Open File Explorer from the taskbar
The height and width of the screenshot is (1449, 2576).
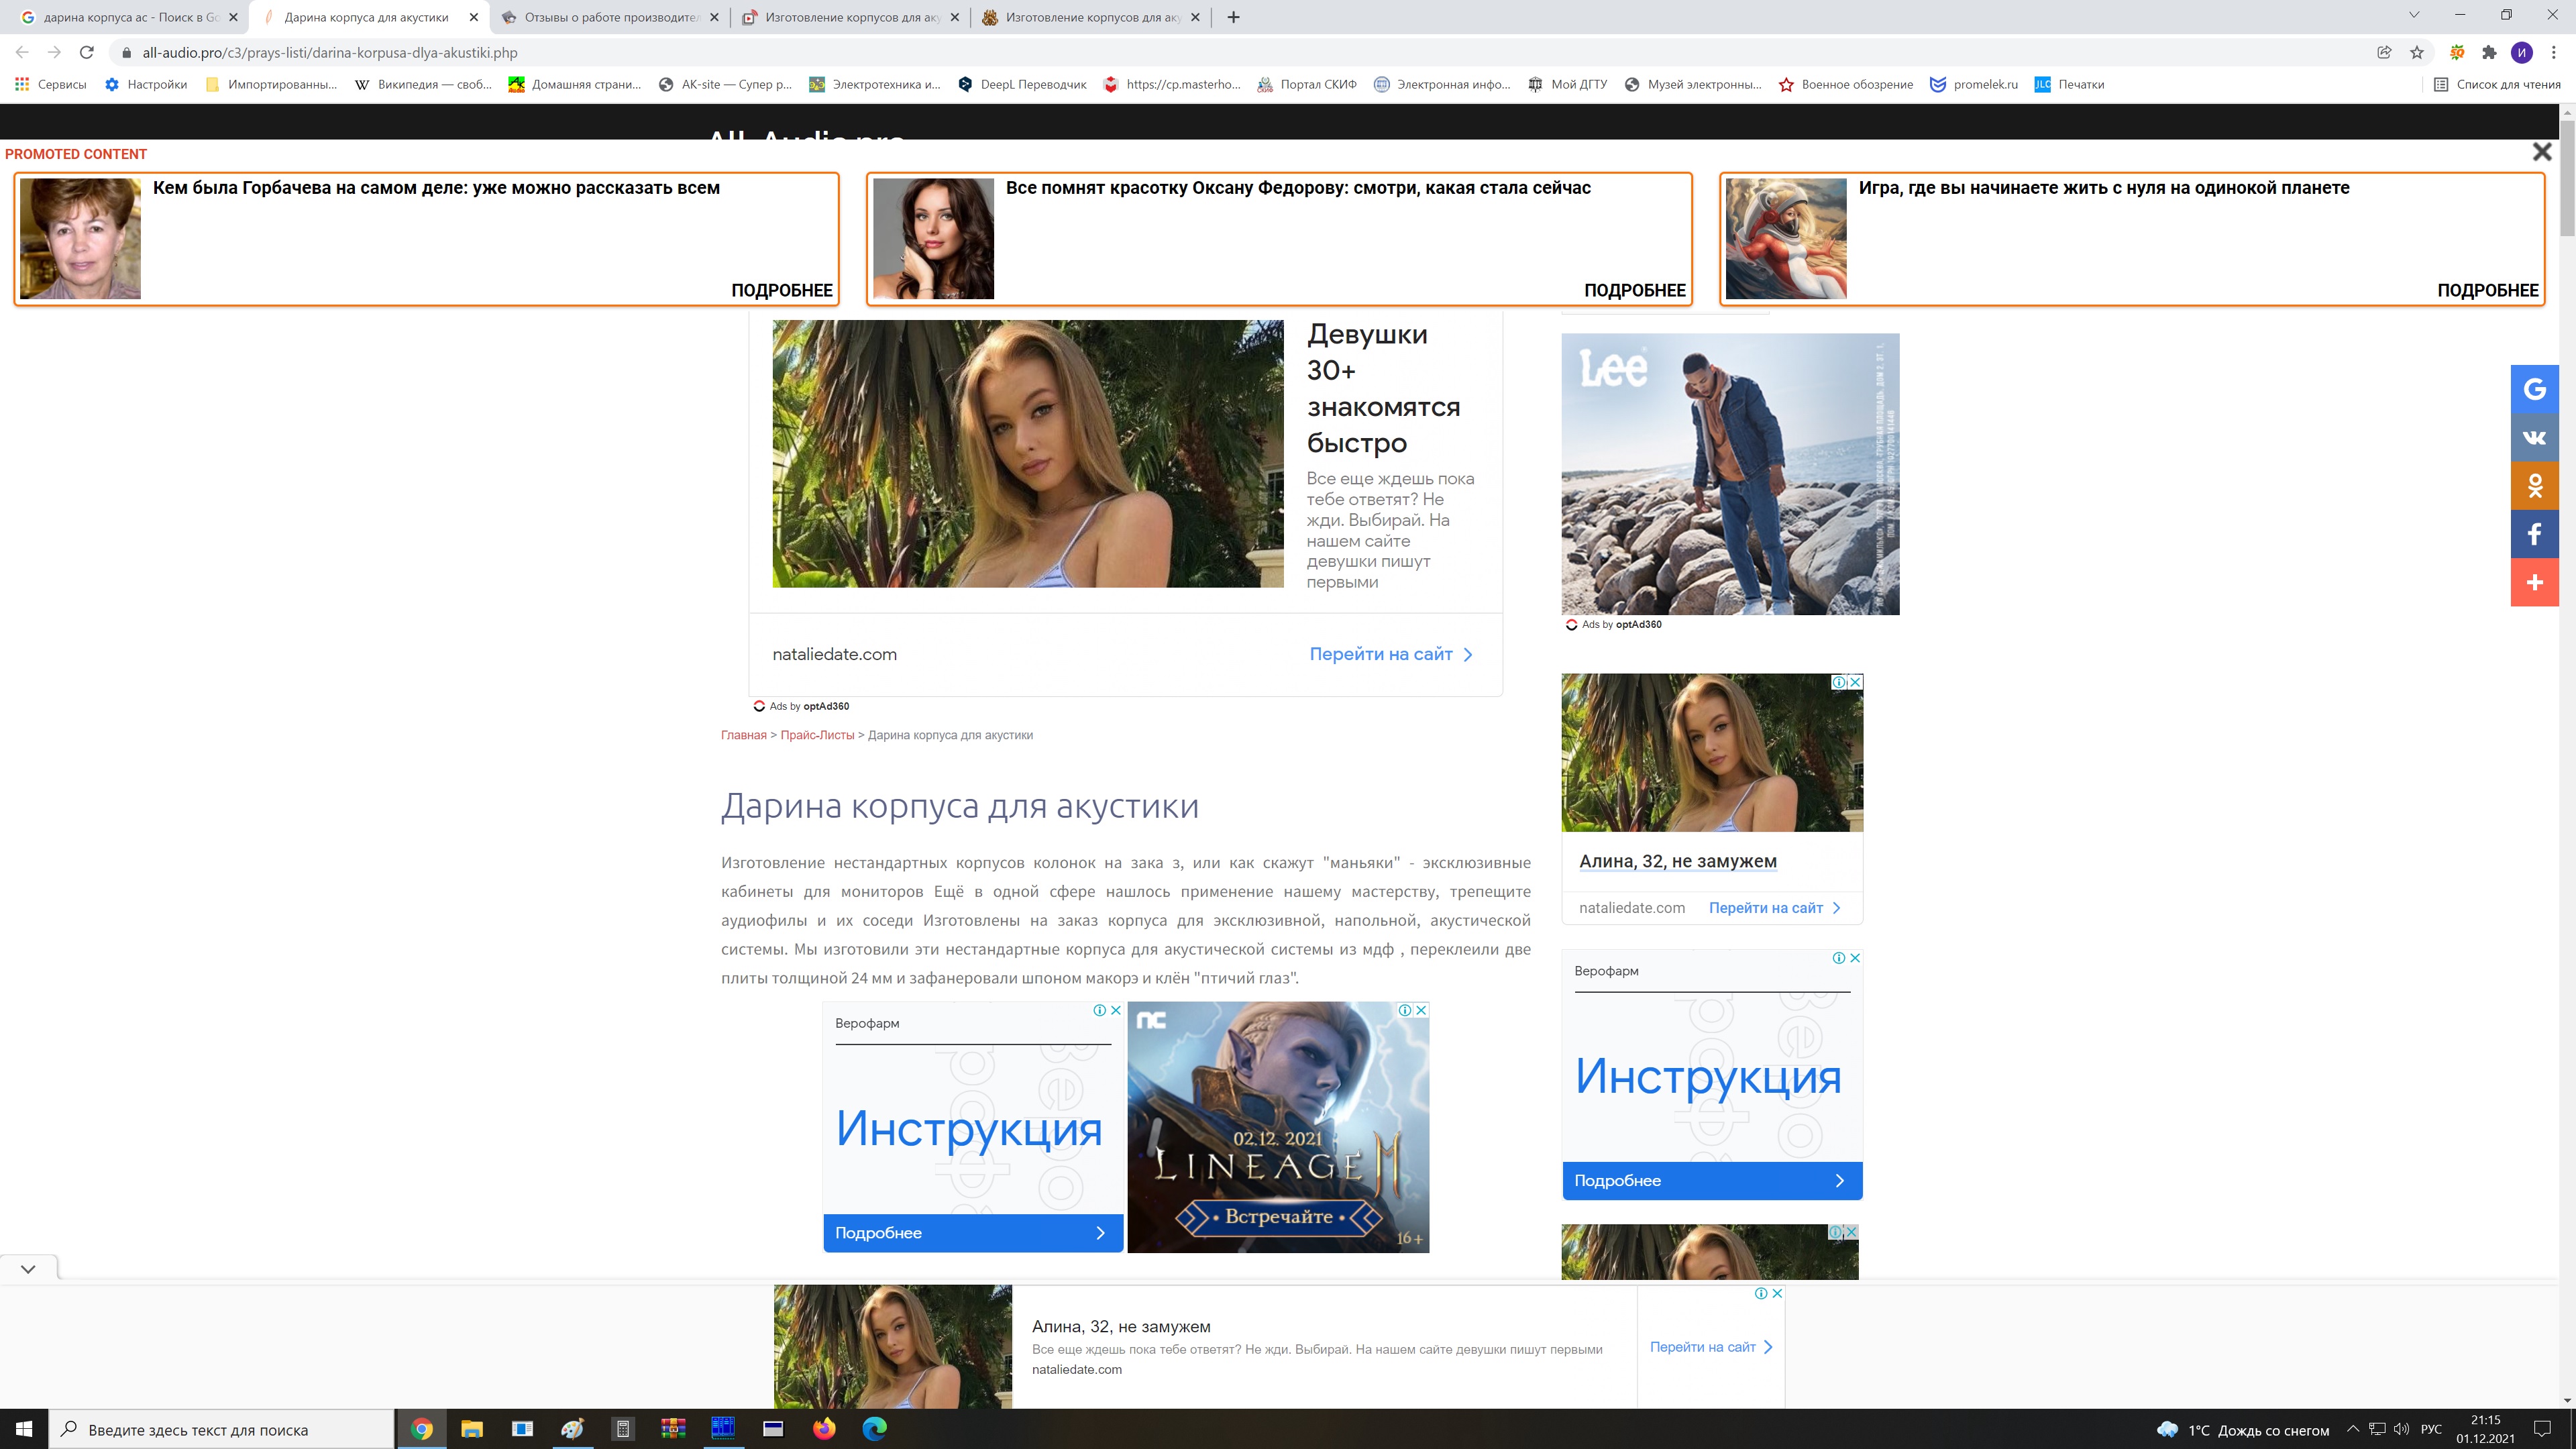pyautogui.click(x=472, y=1429)
